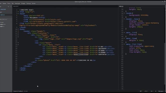Screen dimensions: 166x93
Task: Open the Вид menu
Action: point(13,3)
